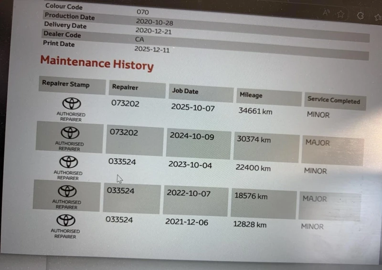Select colour code value 070
The height and width of the screenshot is (270, 382).
click(143, 12)
